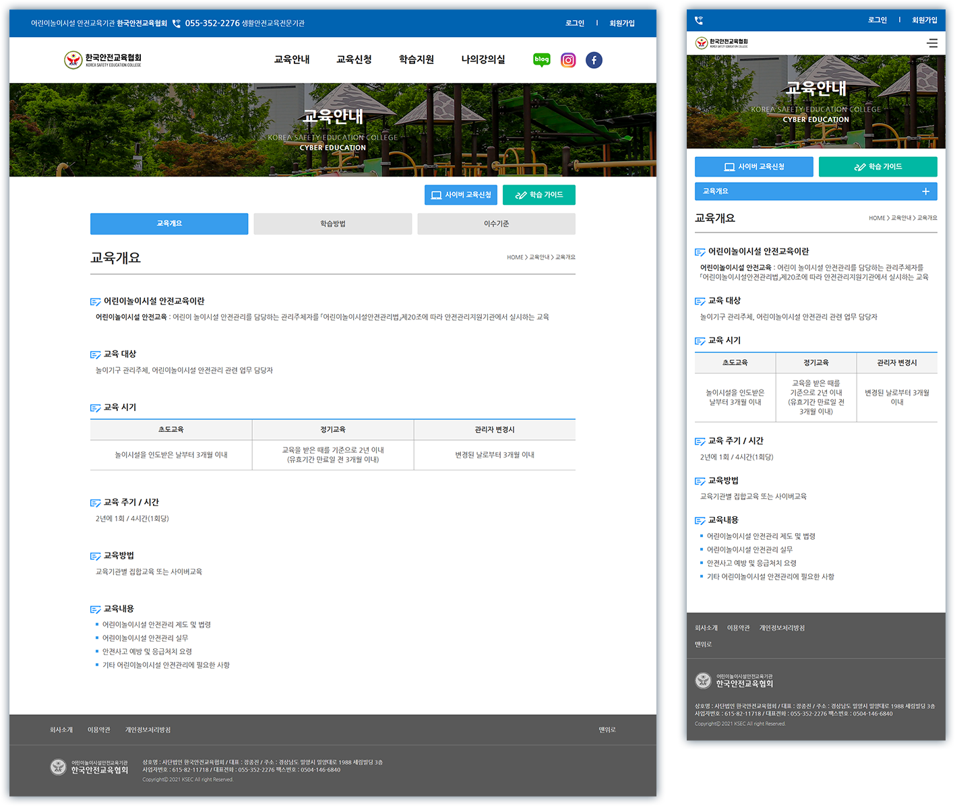Switch to the 이수기준 tab
The width and height of the screenshot is (955, 806).
tap(496, 224)
